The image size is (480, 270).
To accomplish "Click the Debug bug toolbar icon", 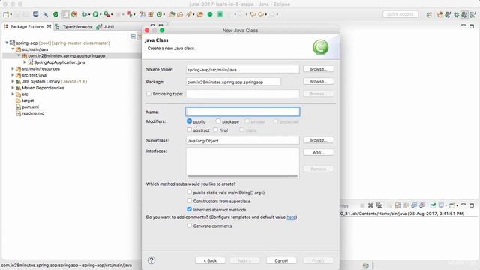I will click(84, 14).
